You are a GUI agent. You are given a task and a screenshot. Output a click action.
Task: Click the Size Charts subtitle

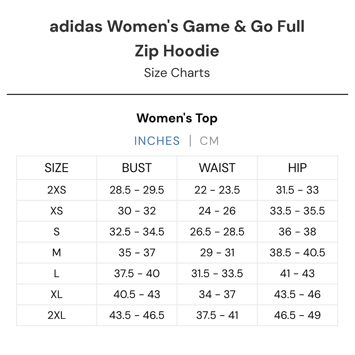pyautogui.click(x=177, y=73)
